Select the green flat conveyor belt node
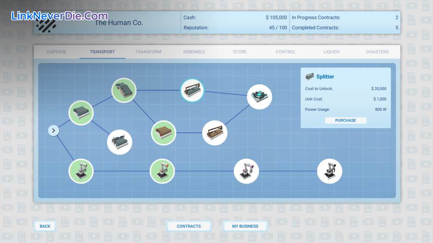This screenshot has width=433, height=243. coord(81,113)
